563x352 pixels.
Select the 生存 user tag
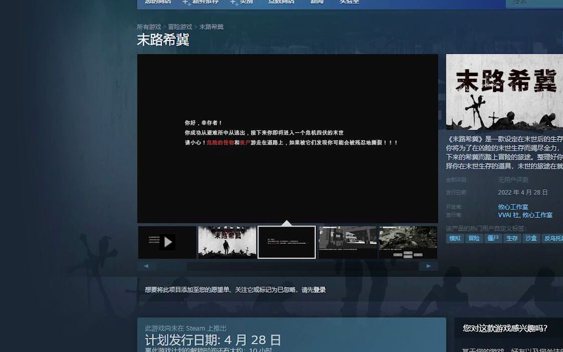[512, 238]
